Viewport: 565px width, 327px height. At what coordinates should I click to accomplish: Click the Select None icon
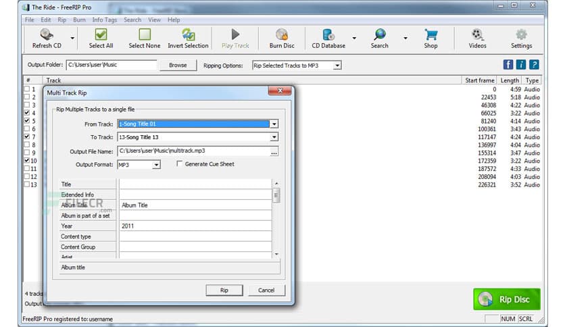click(x=145, y=34)
